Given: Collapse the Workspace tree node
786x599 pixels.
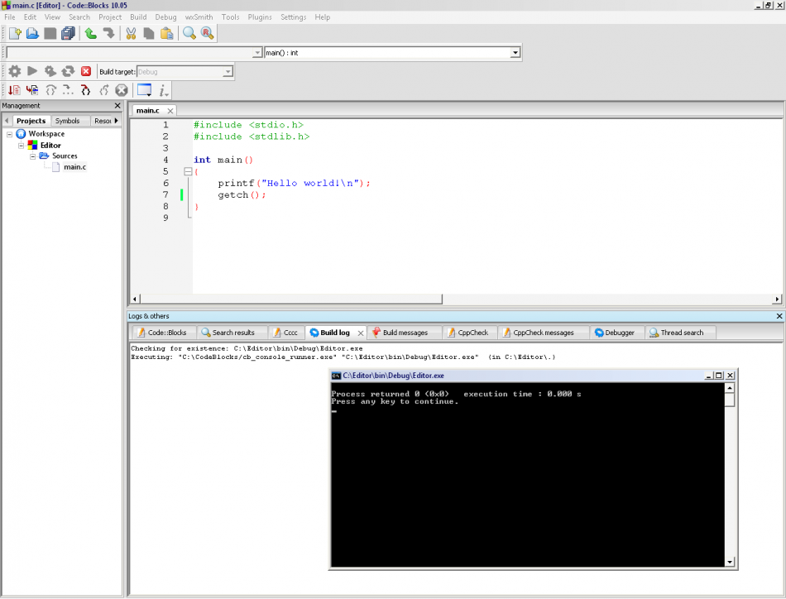Looking at the screenshot, I should click(x=9, y=134).
